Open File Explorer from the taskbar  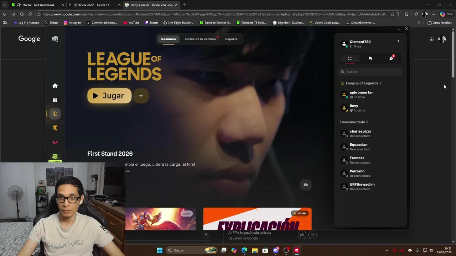[x=255, y=250]
